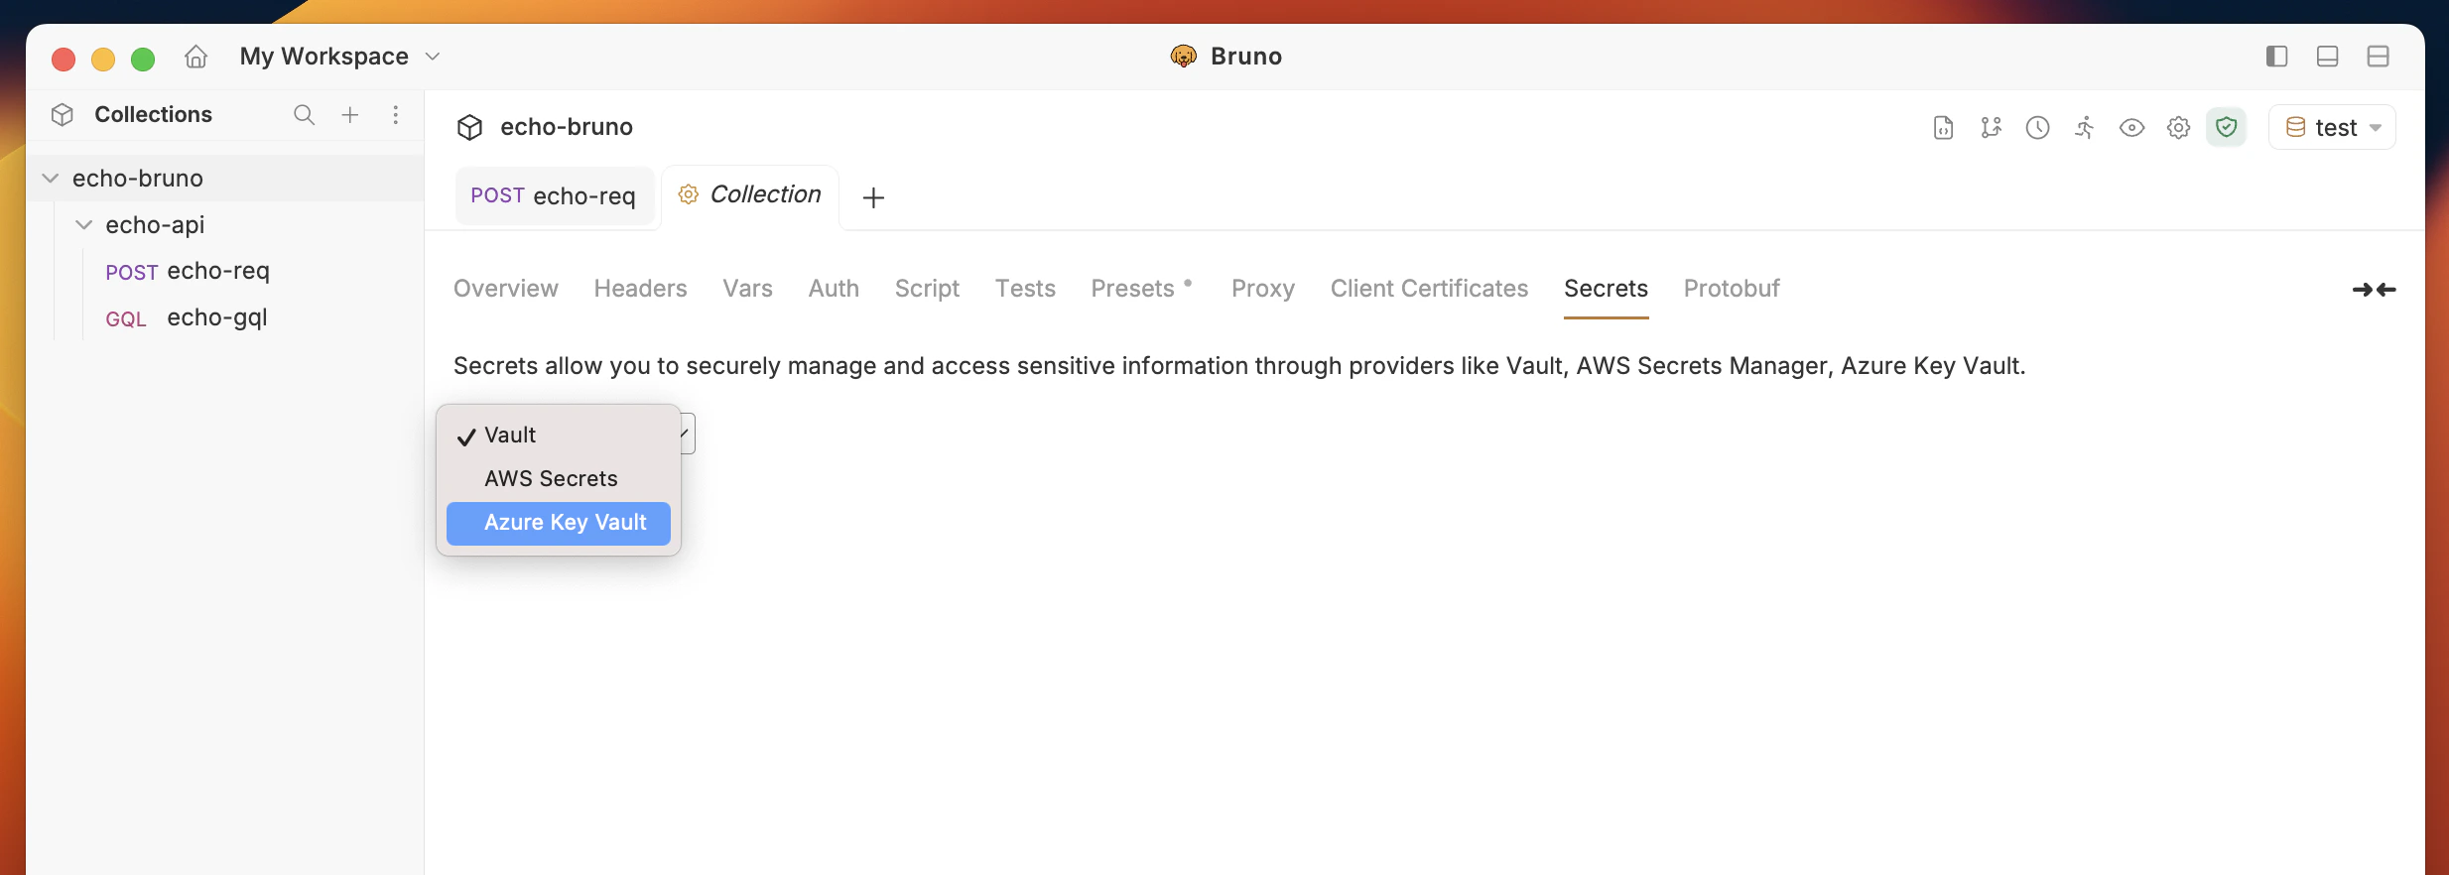This screenshot has width=2449, height=875.
Task: Collapse the echo-bruno collection tree
Action: click(x=51, y=179)
